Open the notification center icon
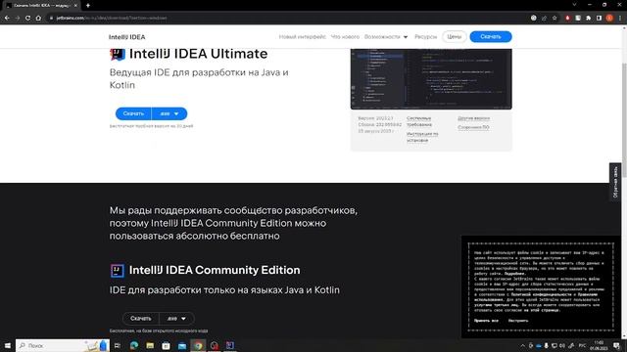627x352 pixels. (617, 346)
